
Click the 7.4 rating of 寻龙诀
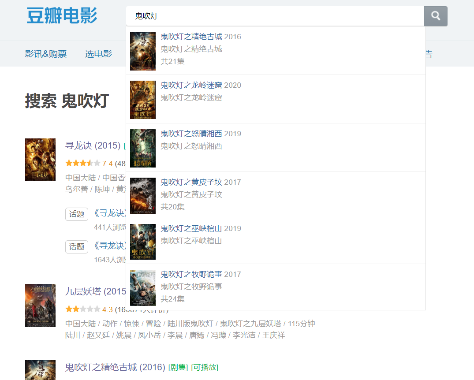click(107, 164)
